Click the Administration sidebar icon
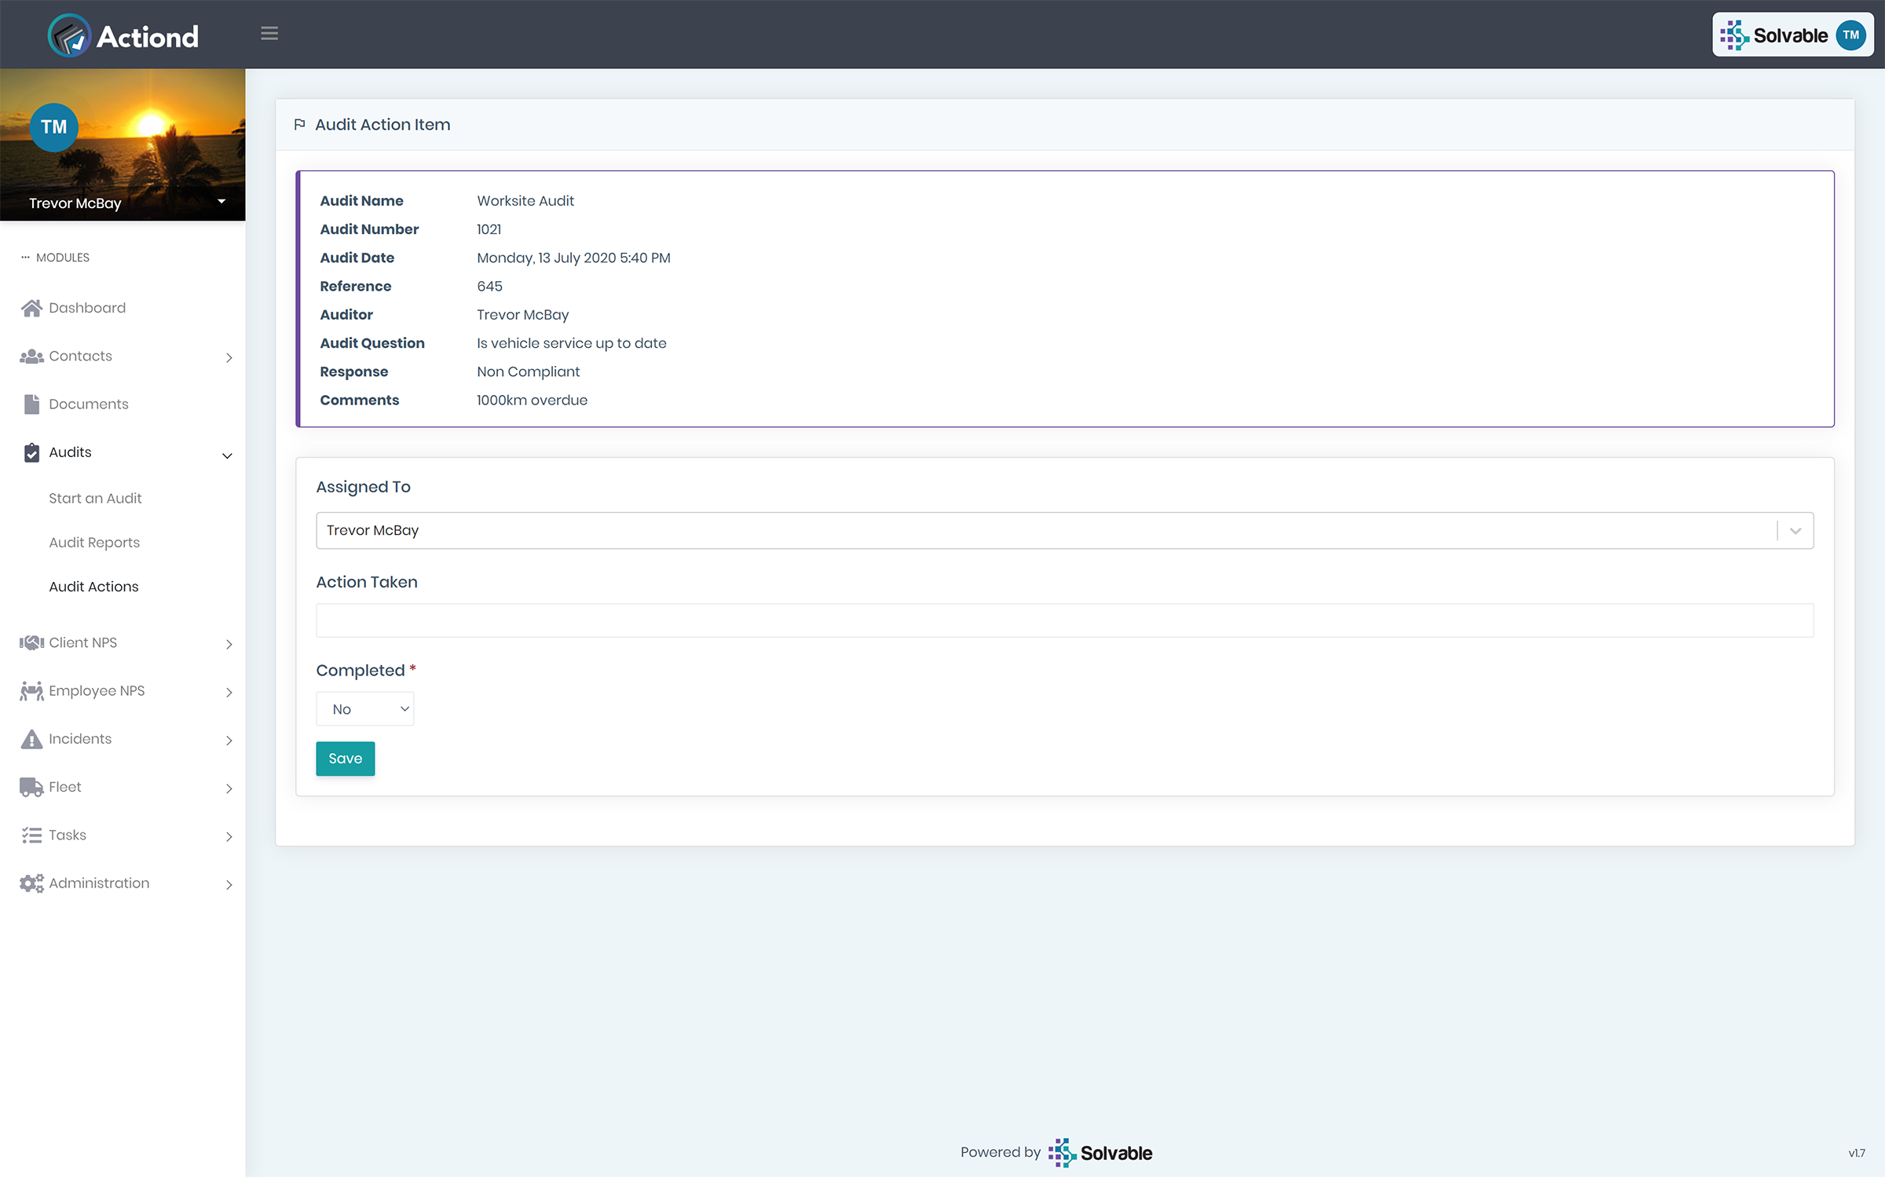The height and width of the screenshot is (1178, 1885). [30, 882]
